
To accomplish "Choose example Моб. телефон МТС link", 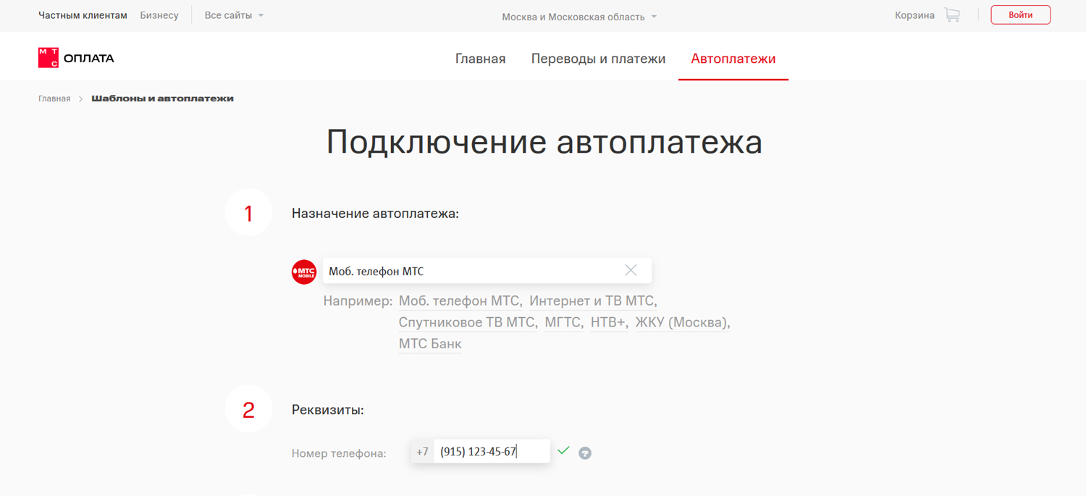I will tap(459, 300).
